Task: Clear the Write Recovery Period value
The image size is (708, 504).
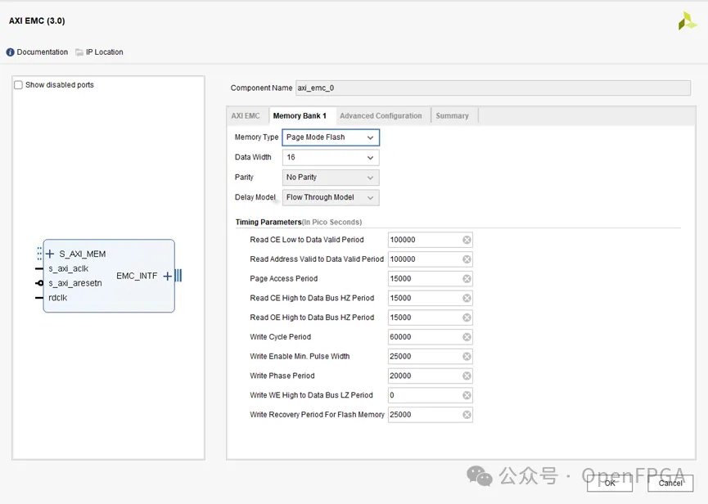Action: [467, 415]
